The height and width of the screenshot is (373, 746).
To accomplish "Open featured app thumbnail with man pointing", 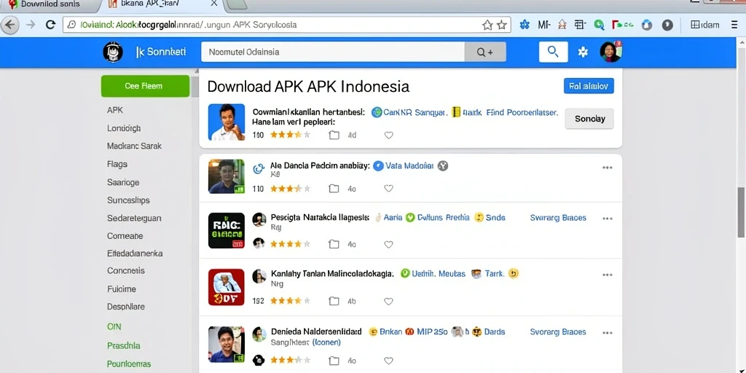I will 227,122.
